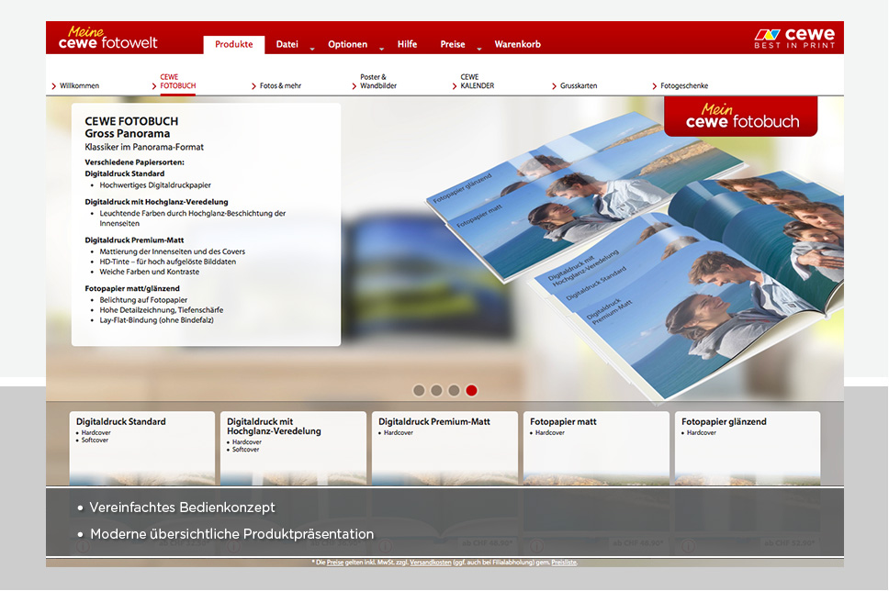Expand the Preise dropdown arrow in the menu bar
The image size is (889, 591).
[479, 49]
